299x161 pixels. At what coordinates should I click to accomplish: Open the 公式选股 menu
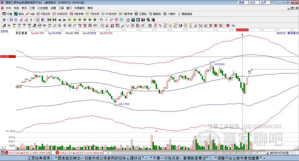43,8
